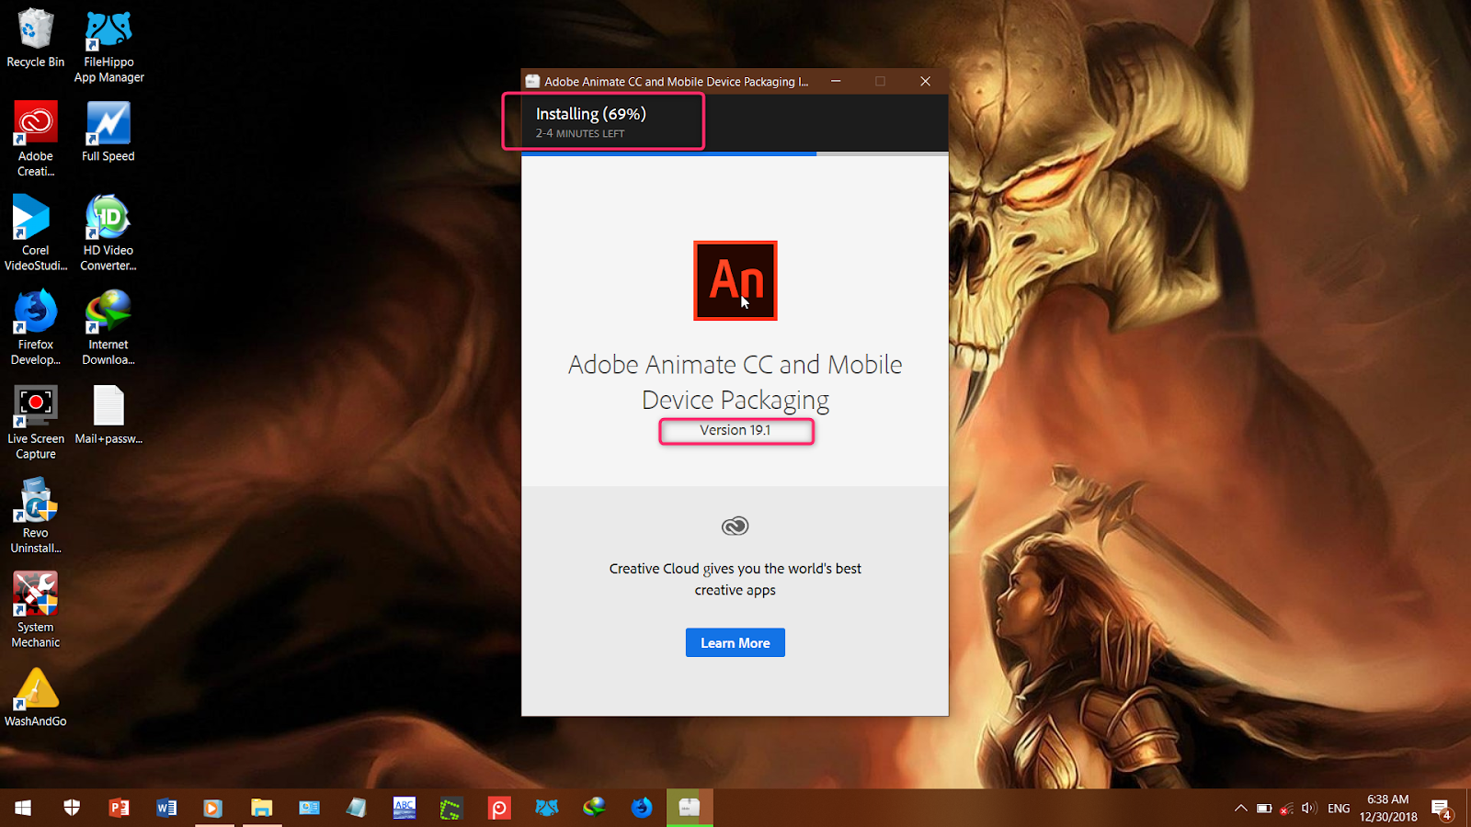
Task: Select Revo Uninstaller desktop shortcut
Action: tap(36, 515)
